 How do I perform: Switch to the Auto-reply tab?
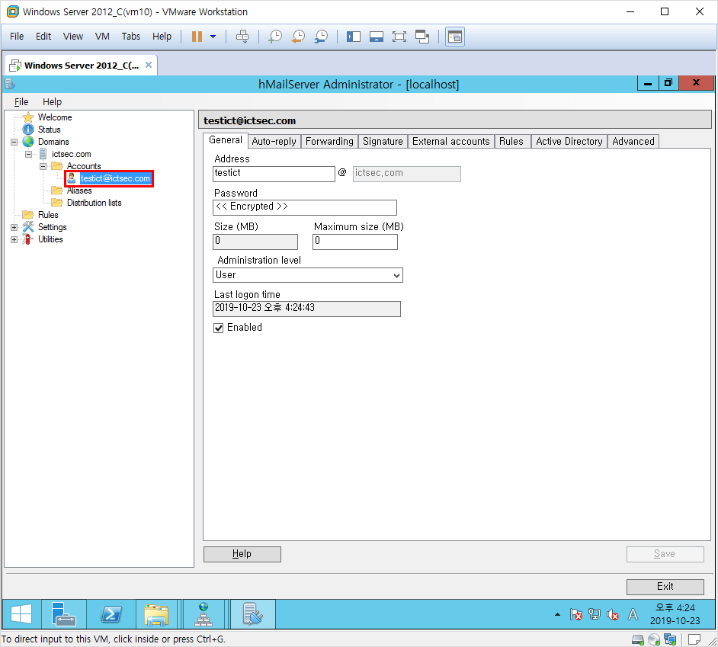click(274, 142)
